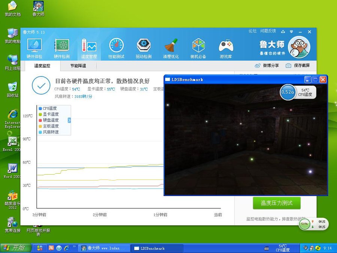Viewport: 337px width, 253px height.
Task: Switch to the 温度监控 tab
Action: (42, 66)
